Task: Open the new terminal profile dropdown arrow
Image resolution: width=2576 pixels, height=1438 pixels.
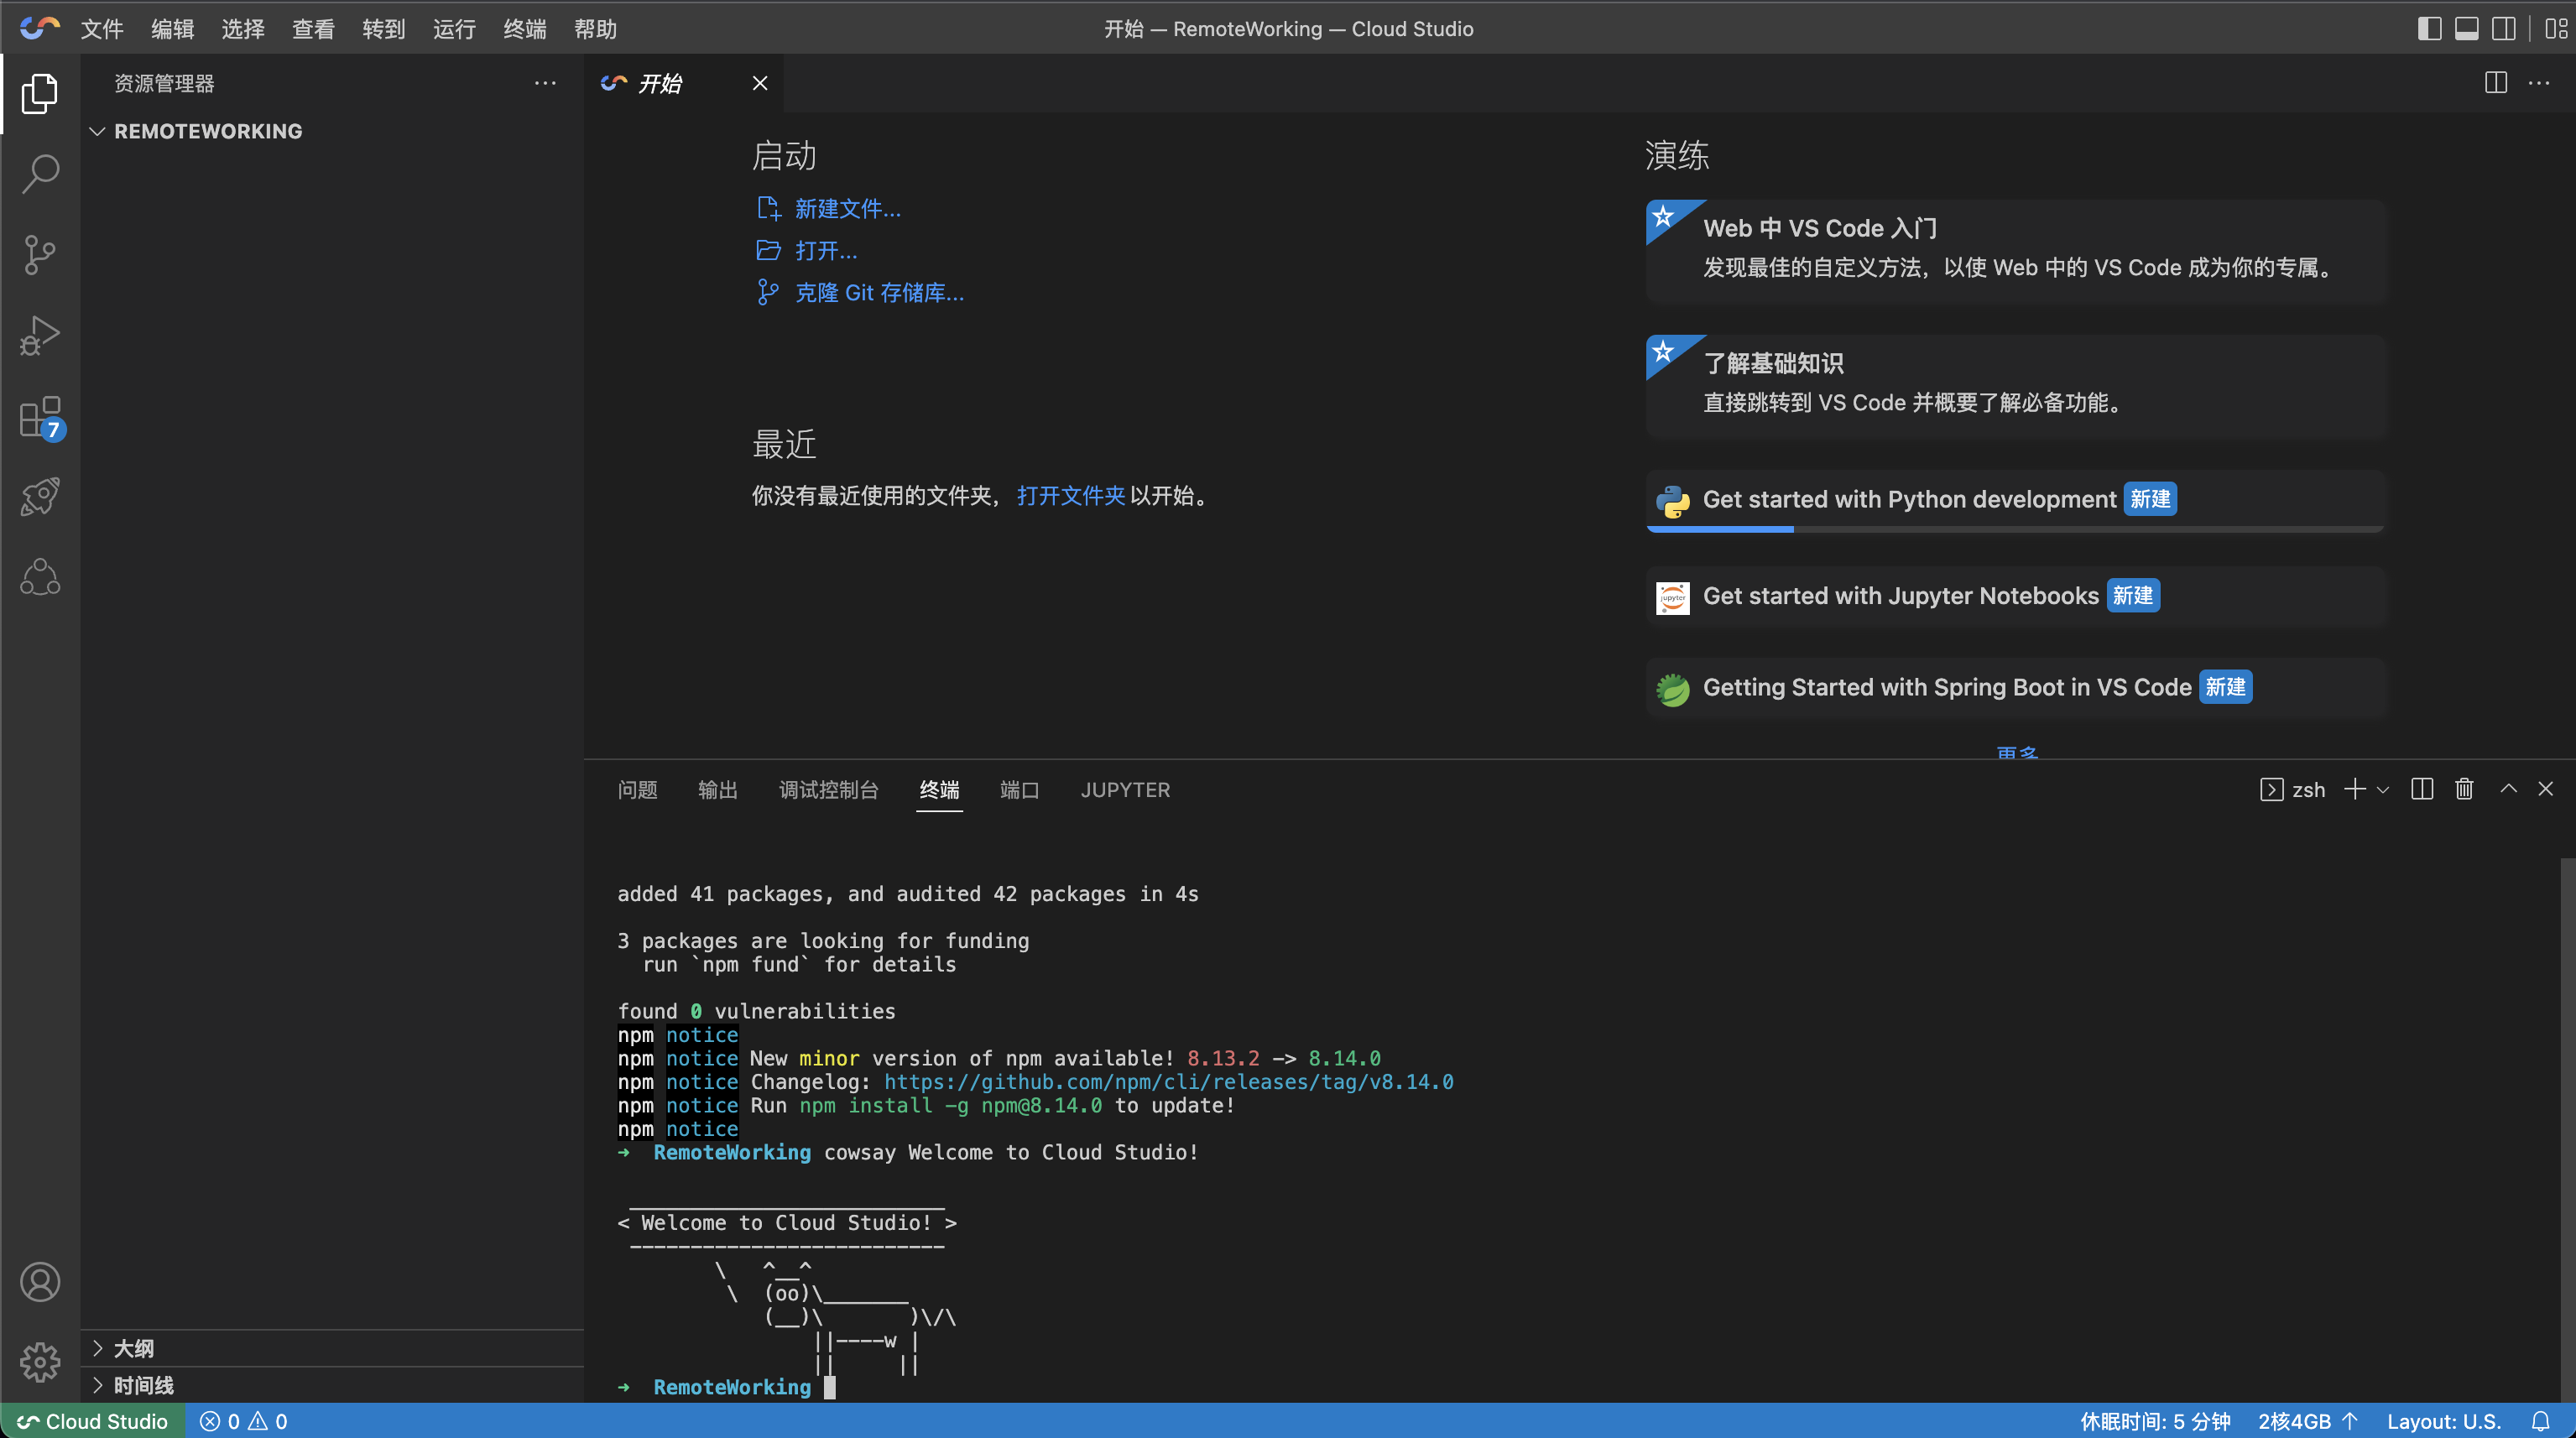Action: tap(2383, 790)
